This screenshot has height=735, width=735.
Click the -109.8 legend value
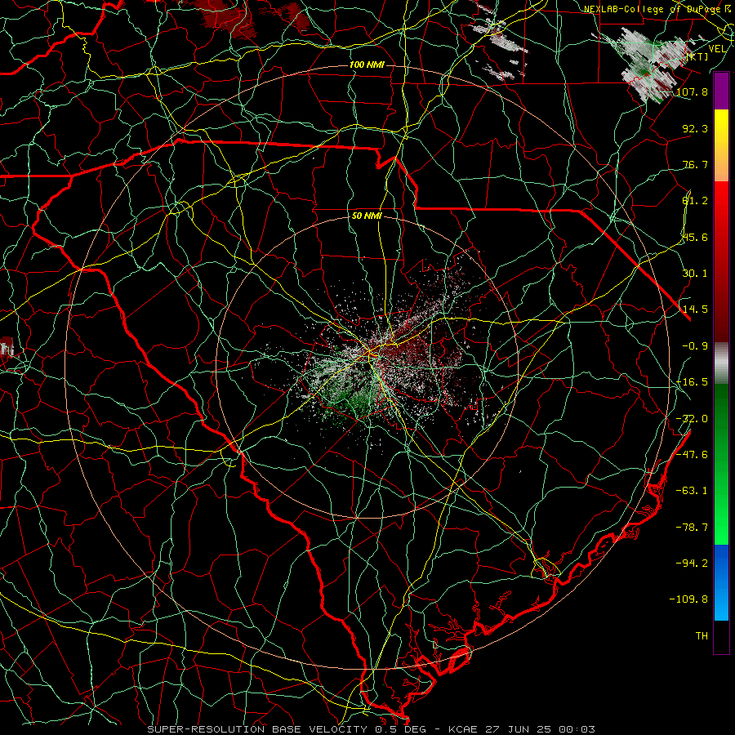pos(689,599)
